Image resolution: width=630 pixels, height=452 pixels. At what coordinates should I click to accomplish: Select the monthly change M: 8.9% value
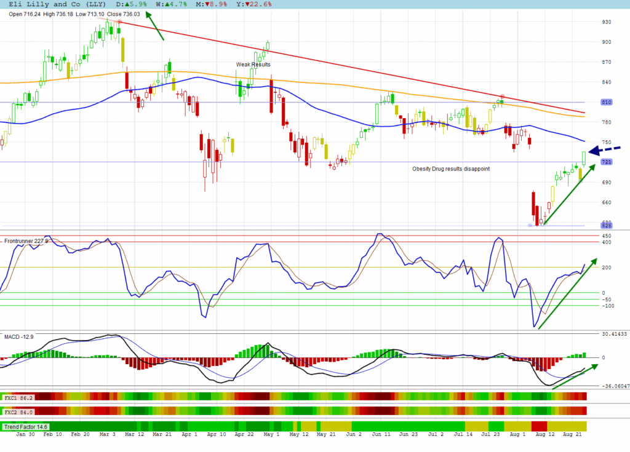click(212, 4)
